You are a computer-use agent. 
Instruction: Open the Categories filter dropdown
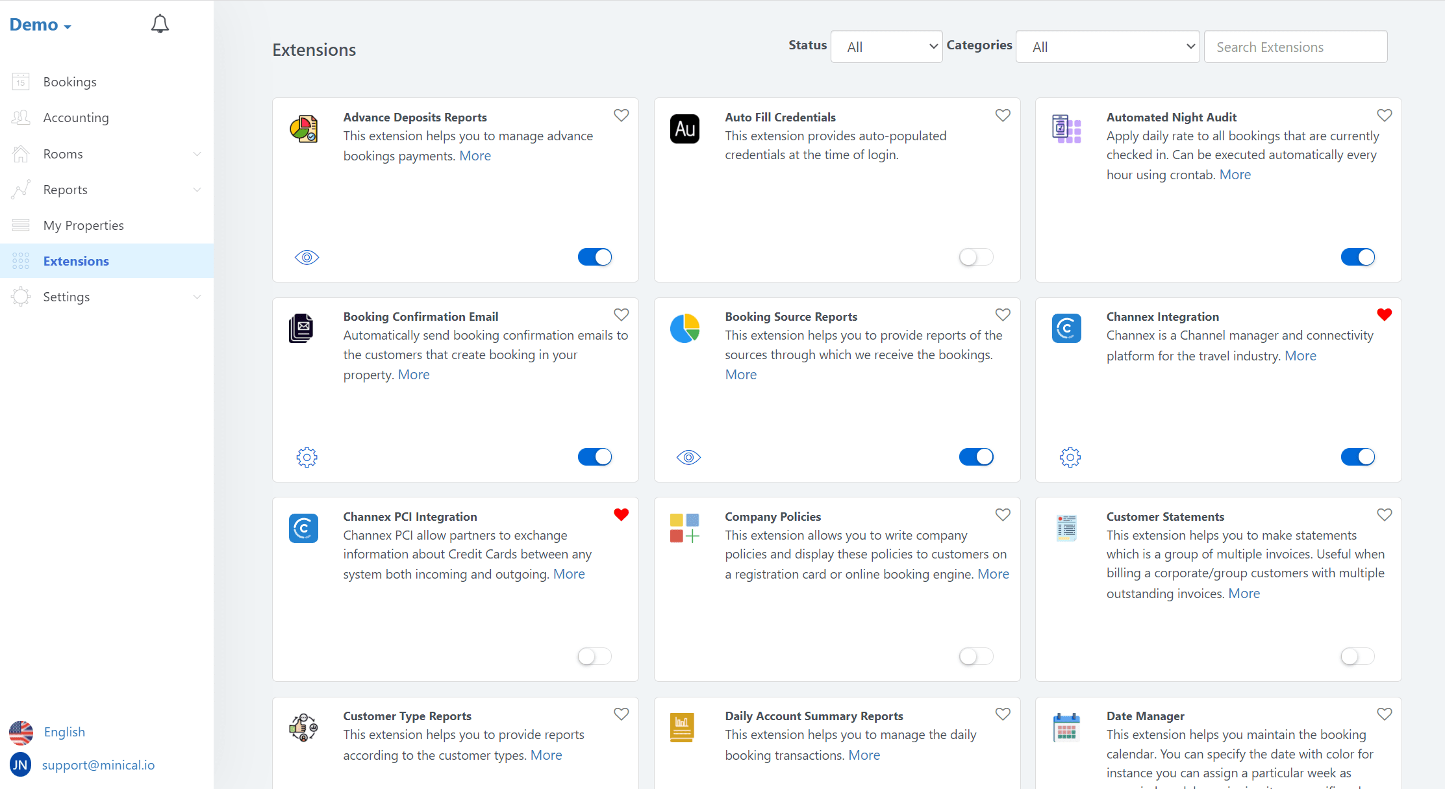1107,46
